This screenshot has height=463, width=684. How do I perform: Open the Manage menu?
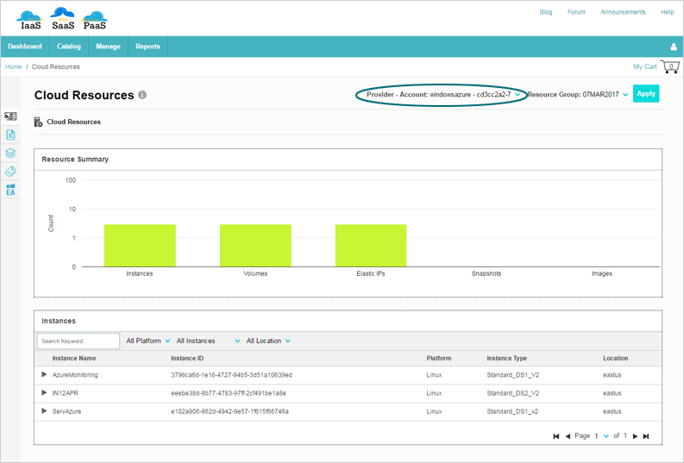[108, 47]
